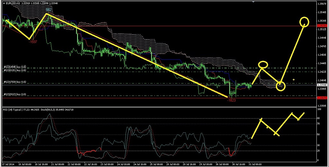Select order #12328123 buy 0.01 line label

pos(14,94)
